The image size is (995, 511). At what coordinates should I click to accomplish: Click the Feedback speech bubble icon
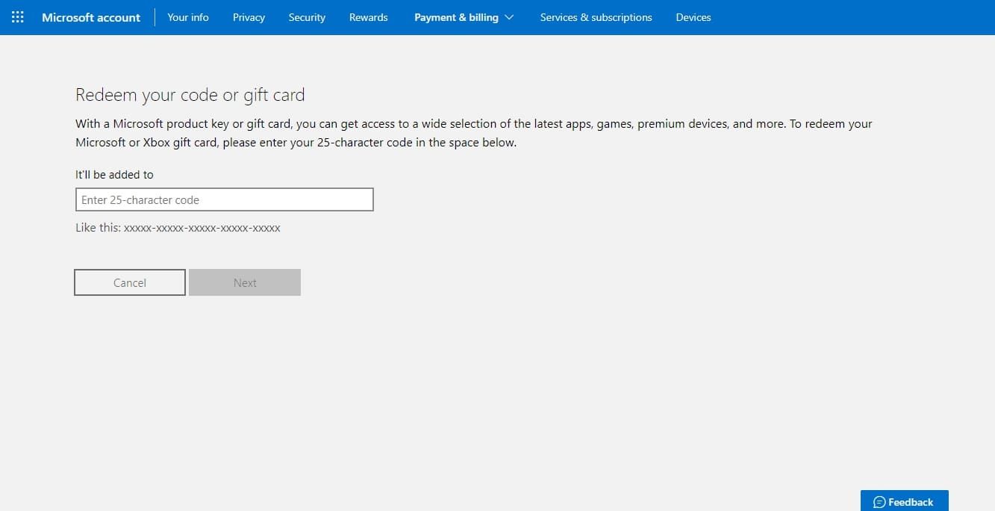pyautogui.click(x=879, y=502)
